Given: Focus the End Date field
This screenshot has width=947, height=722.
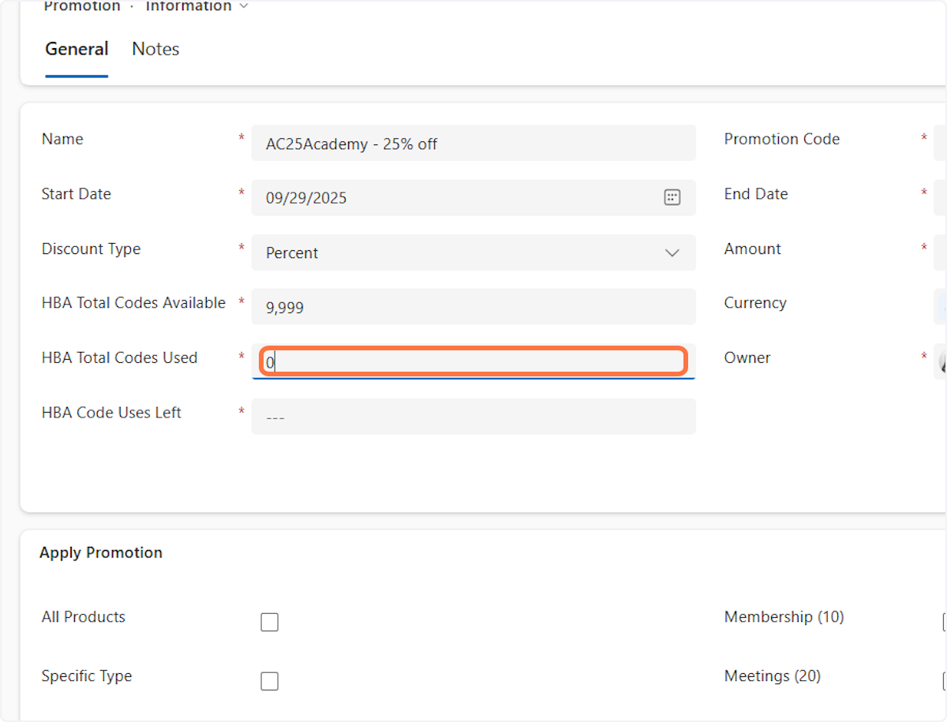Looking at the screenshot, I should click(x=941, y=198).
